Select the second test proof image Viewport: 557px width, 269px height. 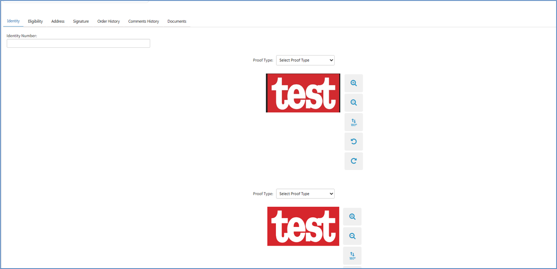[303, 226]
